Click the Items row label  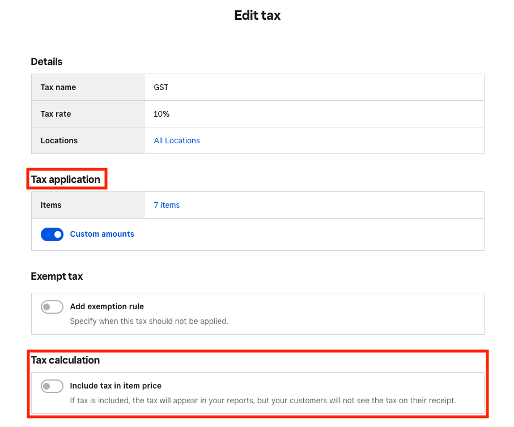point(51,205)
